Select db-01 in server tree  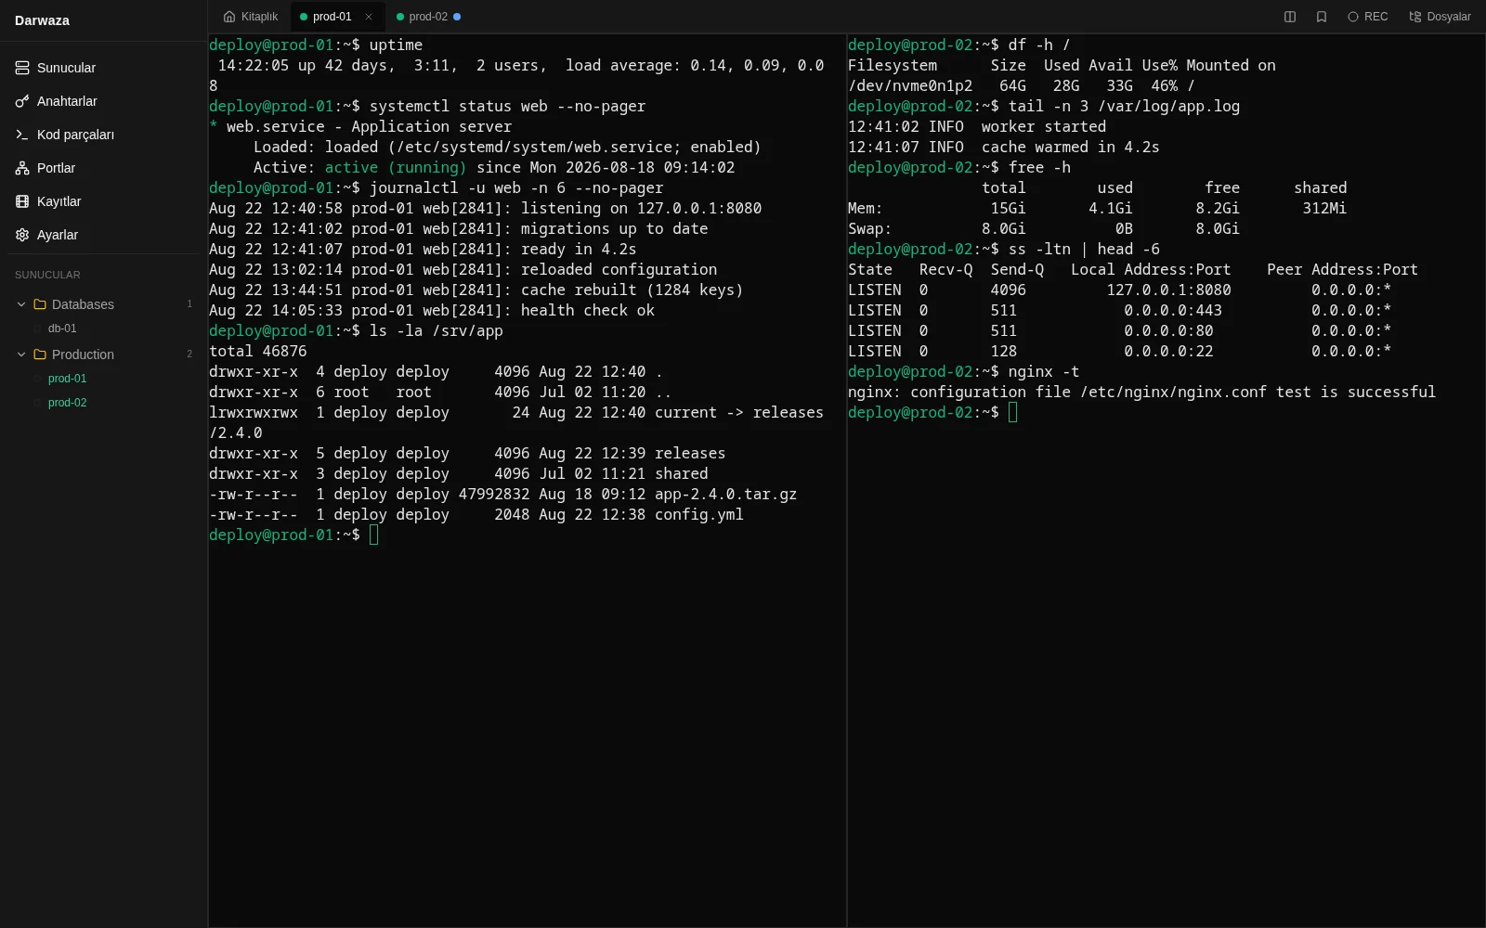click(62, 329)
